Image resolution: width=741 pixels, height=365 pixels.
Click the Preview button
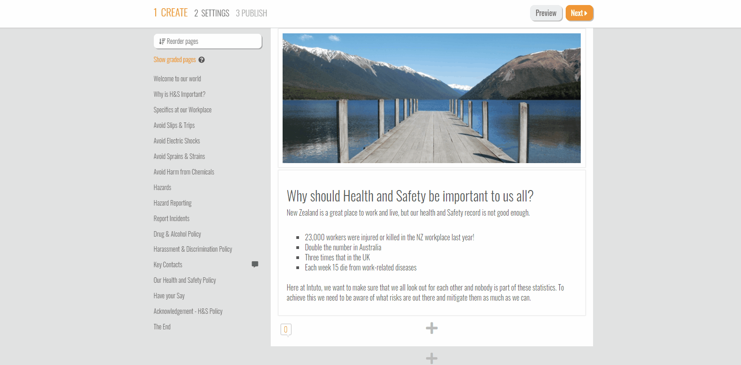[546, 13]
